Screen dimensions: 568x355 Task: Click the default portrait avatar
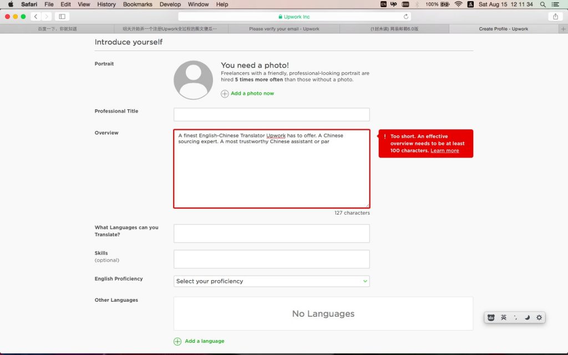point(193,80)
